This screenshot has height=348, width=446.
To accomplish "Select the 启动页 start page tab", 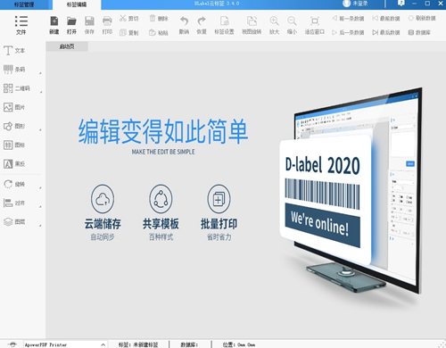I will pyautogui.click(x=67, y=46).
